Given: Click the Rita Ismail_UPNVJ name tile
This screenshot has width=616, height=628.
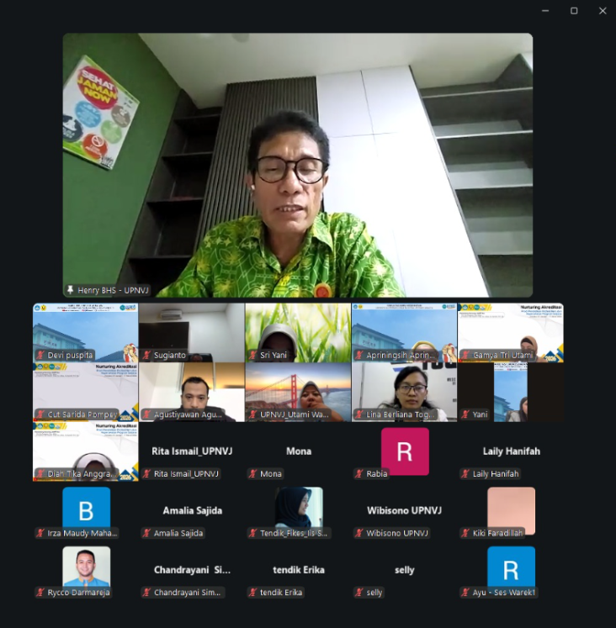Looking at the screenshot, I should [192, 452].
